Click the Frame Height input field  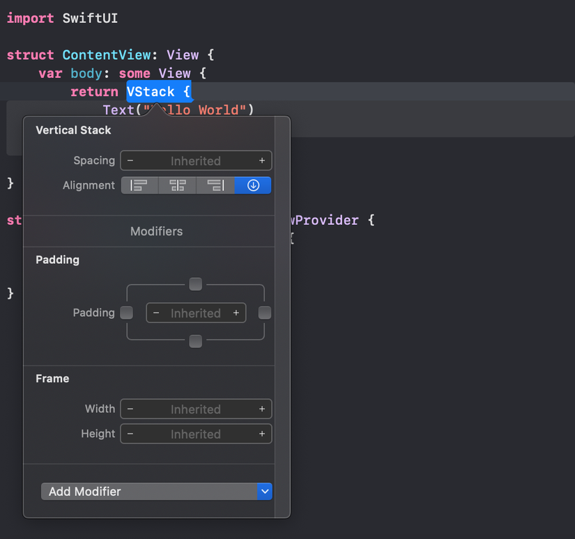click(196, 434)
